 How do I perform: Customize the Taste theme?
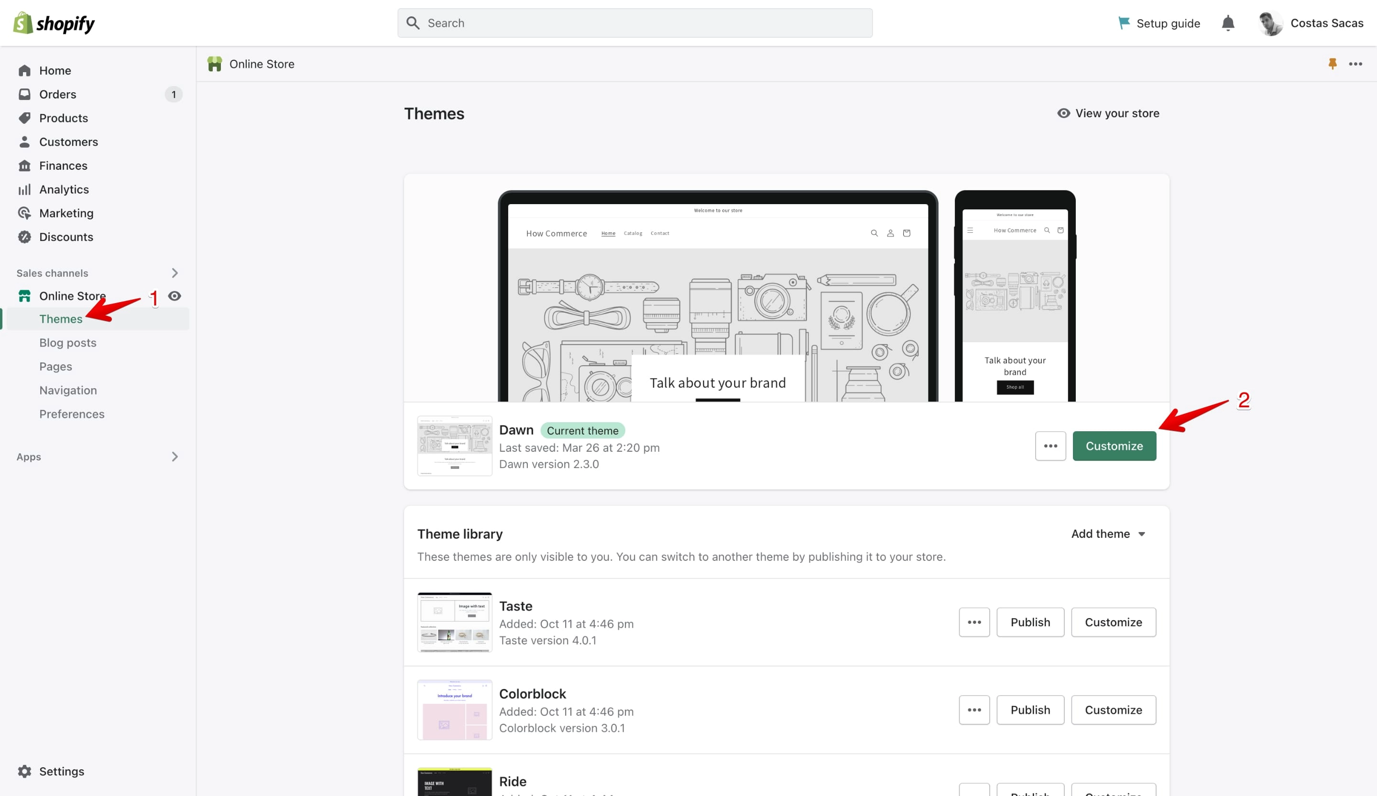1113,622
